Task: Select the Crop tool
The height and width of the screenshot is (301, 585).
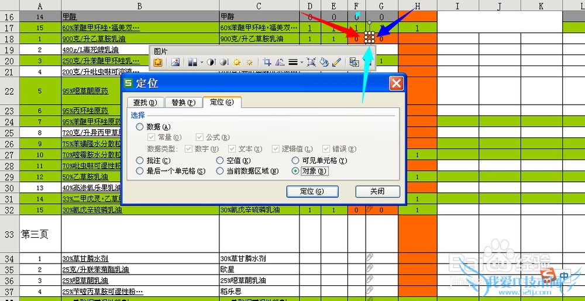Action: coord(267,62)
